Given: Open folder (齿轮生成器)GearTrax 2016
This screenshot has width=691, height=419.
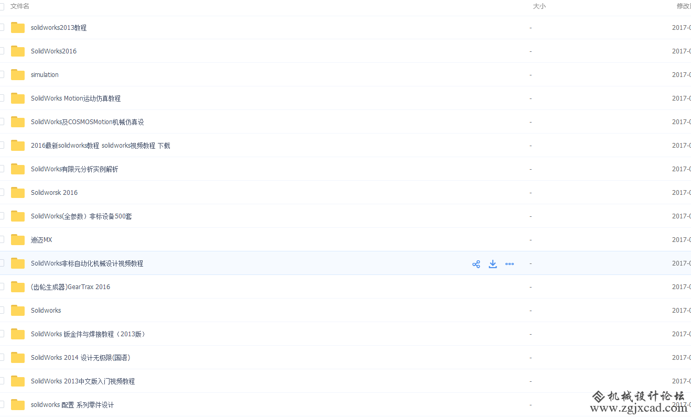Looking at the screenshot, I should tap(70, 287).
